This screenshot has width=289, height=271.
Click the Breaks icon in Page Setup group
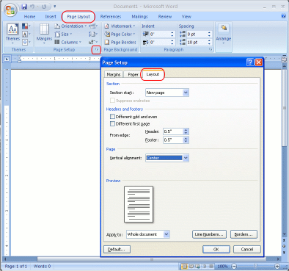[x=93, y=26]
